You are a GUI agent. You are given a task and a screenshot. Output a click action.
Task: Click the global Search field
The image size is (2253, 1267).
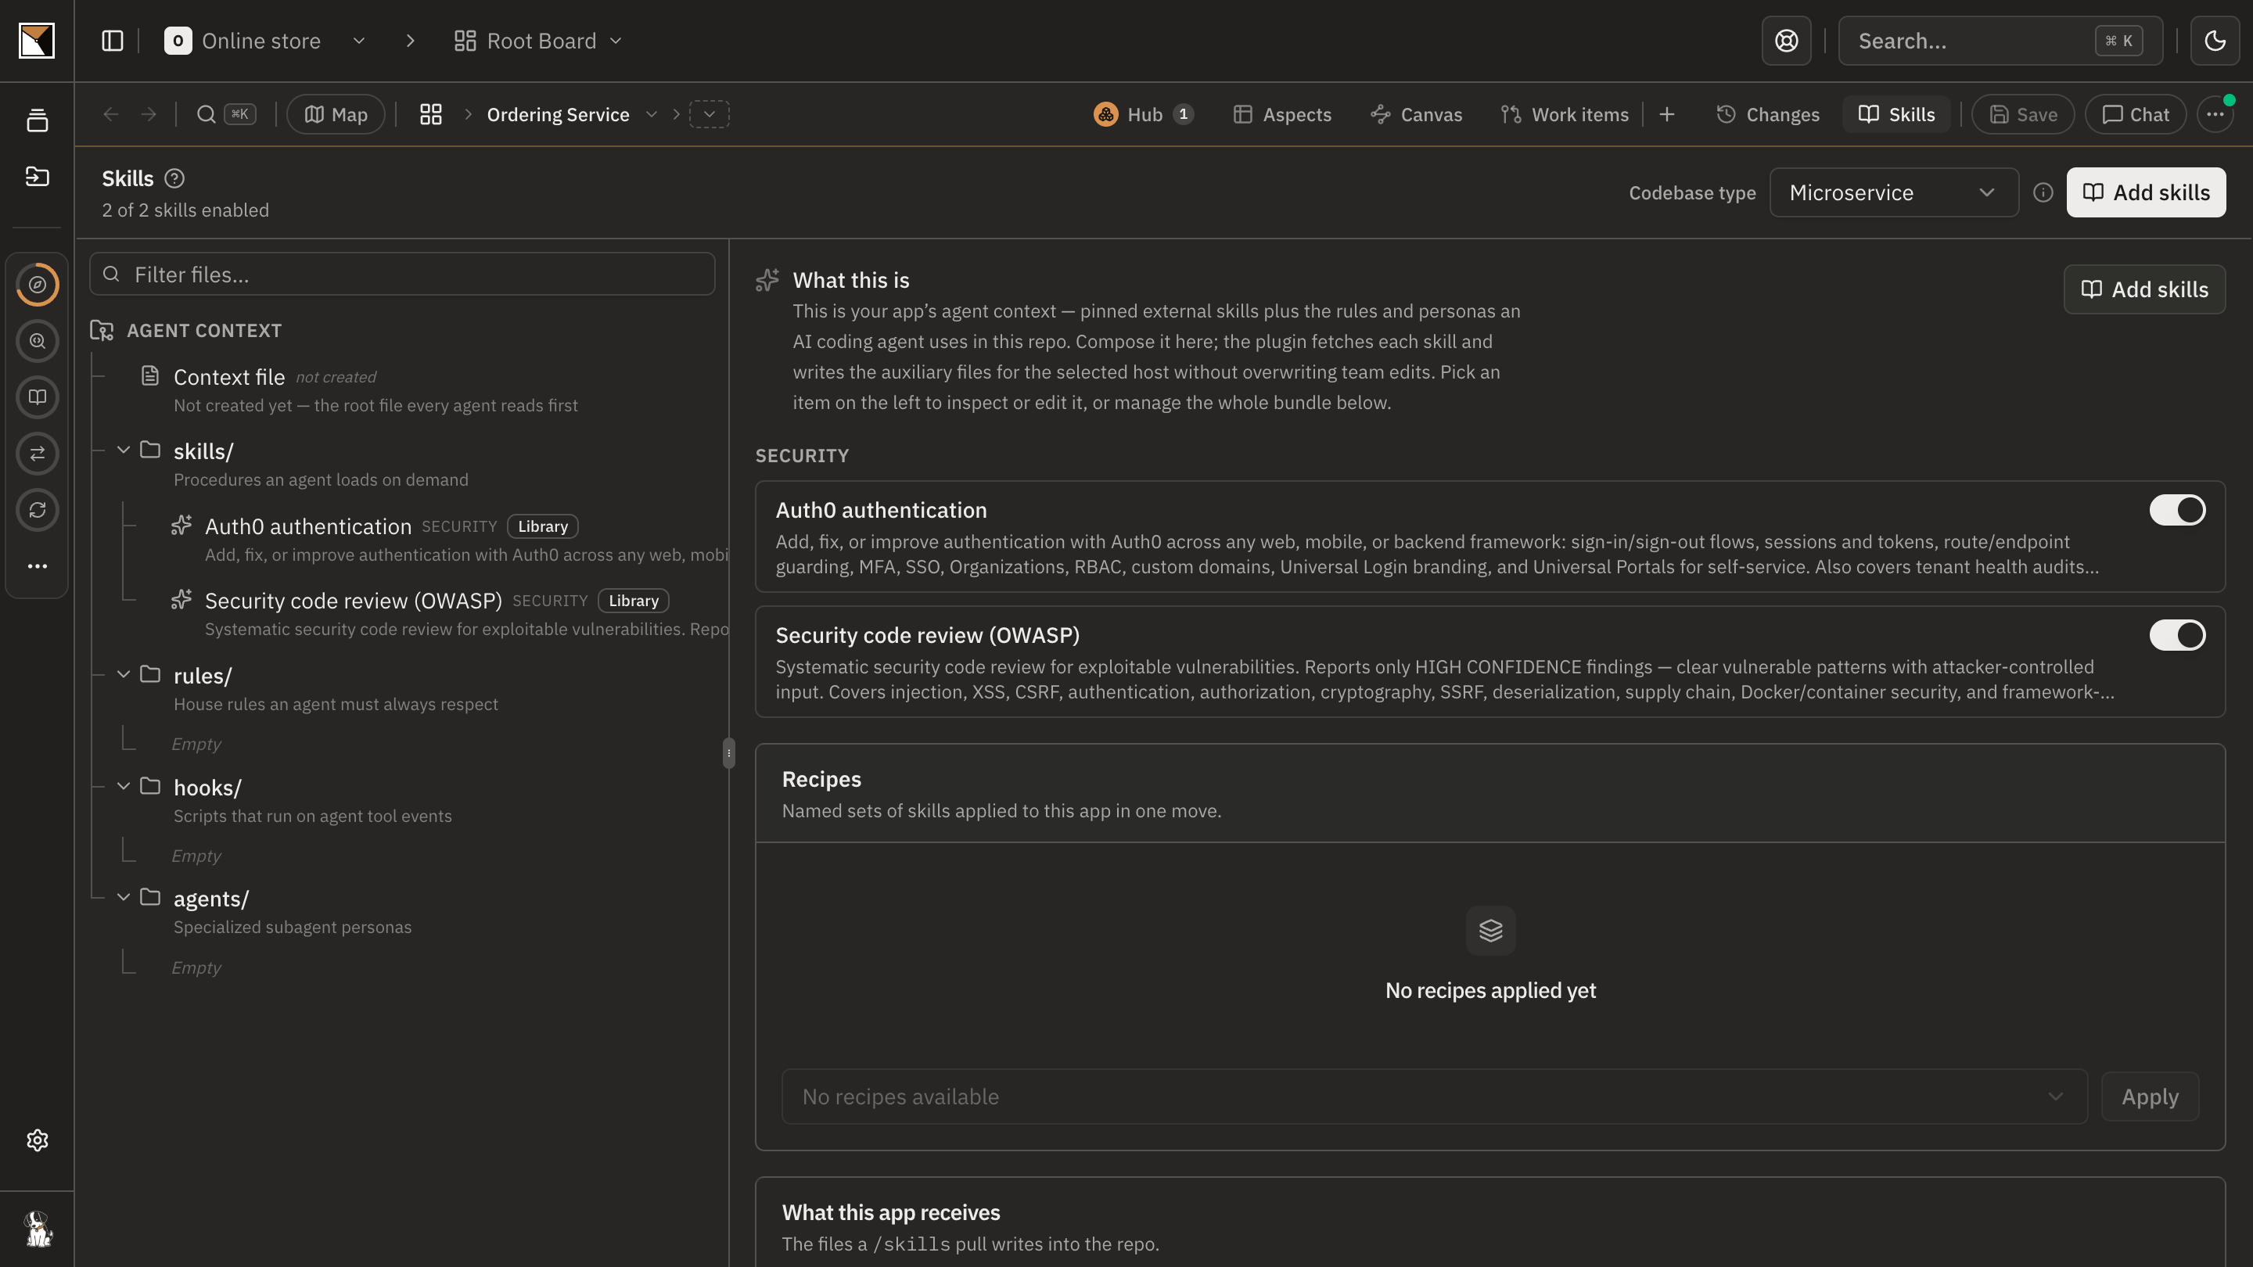[x=2000, y=41]
